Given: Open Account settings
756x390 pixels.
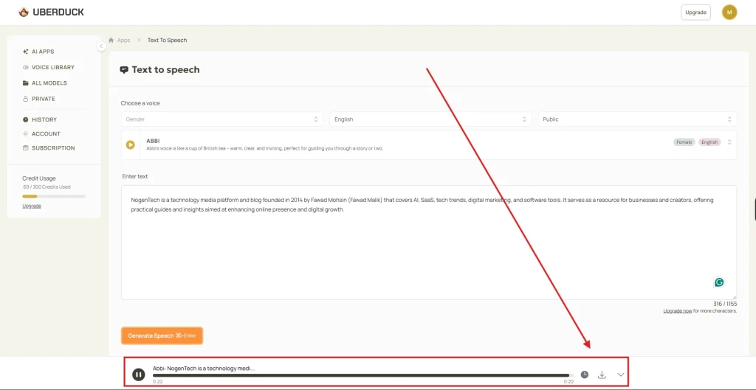Looking at the screenshot, I should click(41, 134).
